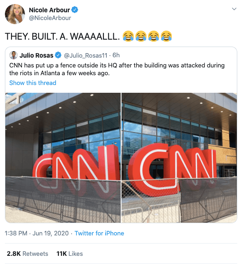This screenshot has width=243, height=264.
Task: Click Nicole Arbour's blue verified badge
Action: click(x=74, y=10)
